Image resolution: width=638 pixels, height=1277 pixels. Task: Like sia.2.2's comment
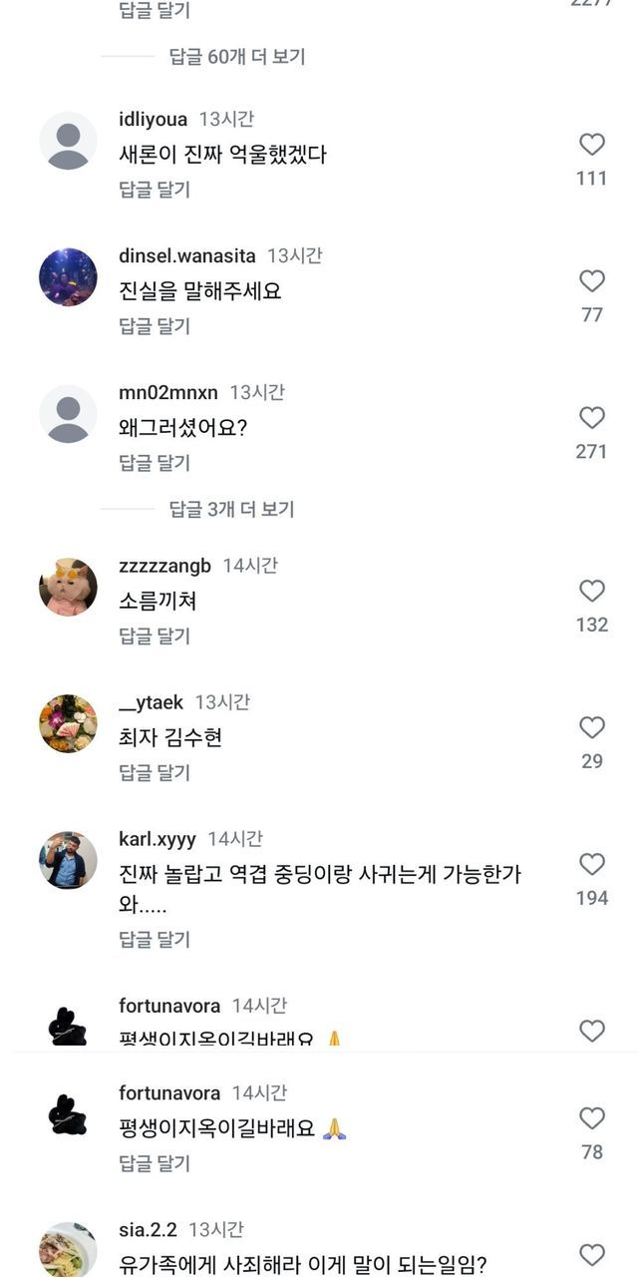tap(592, 1255)
